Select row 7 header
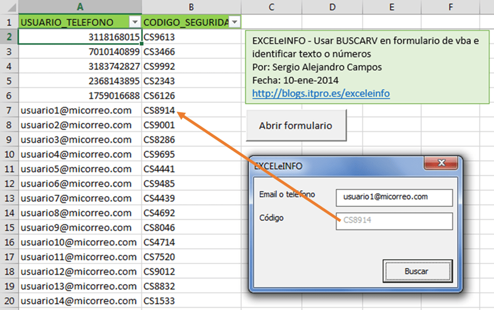 (x=9, y=110)
